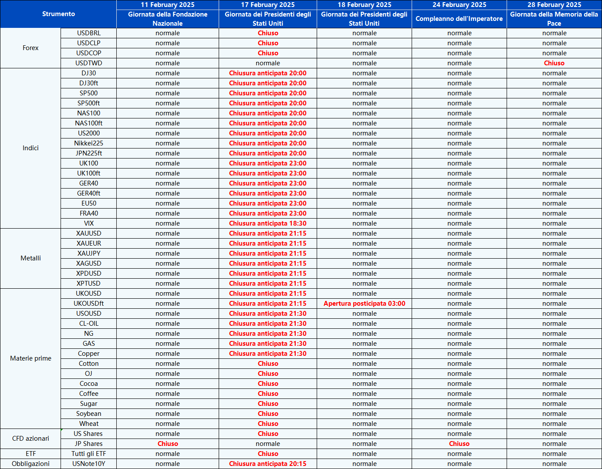
Task: Select the Indici category cell
Action: pos(30,148)
